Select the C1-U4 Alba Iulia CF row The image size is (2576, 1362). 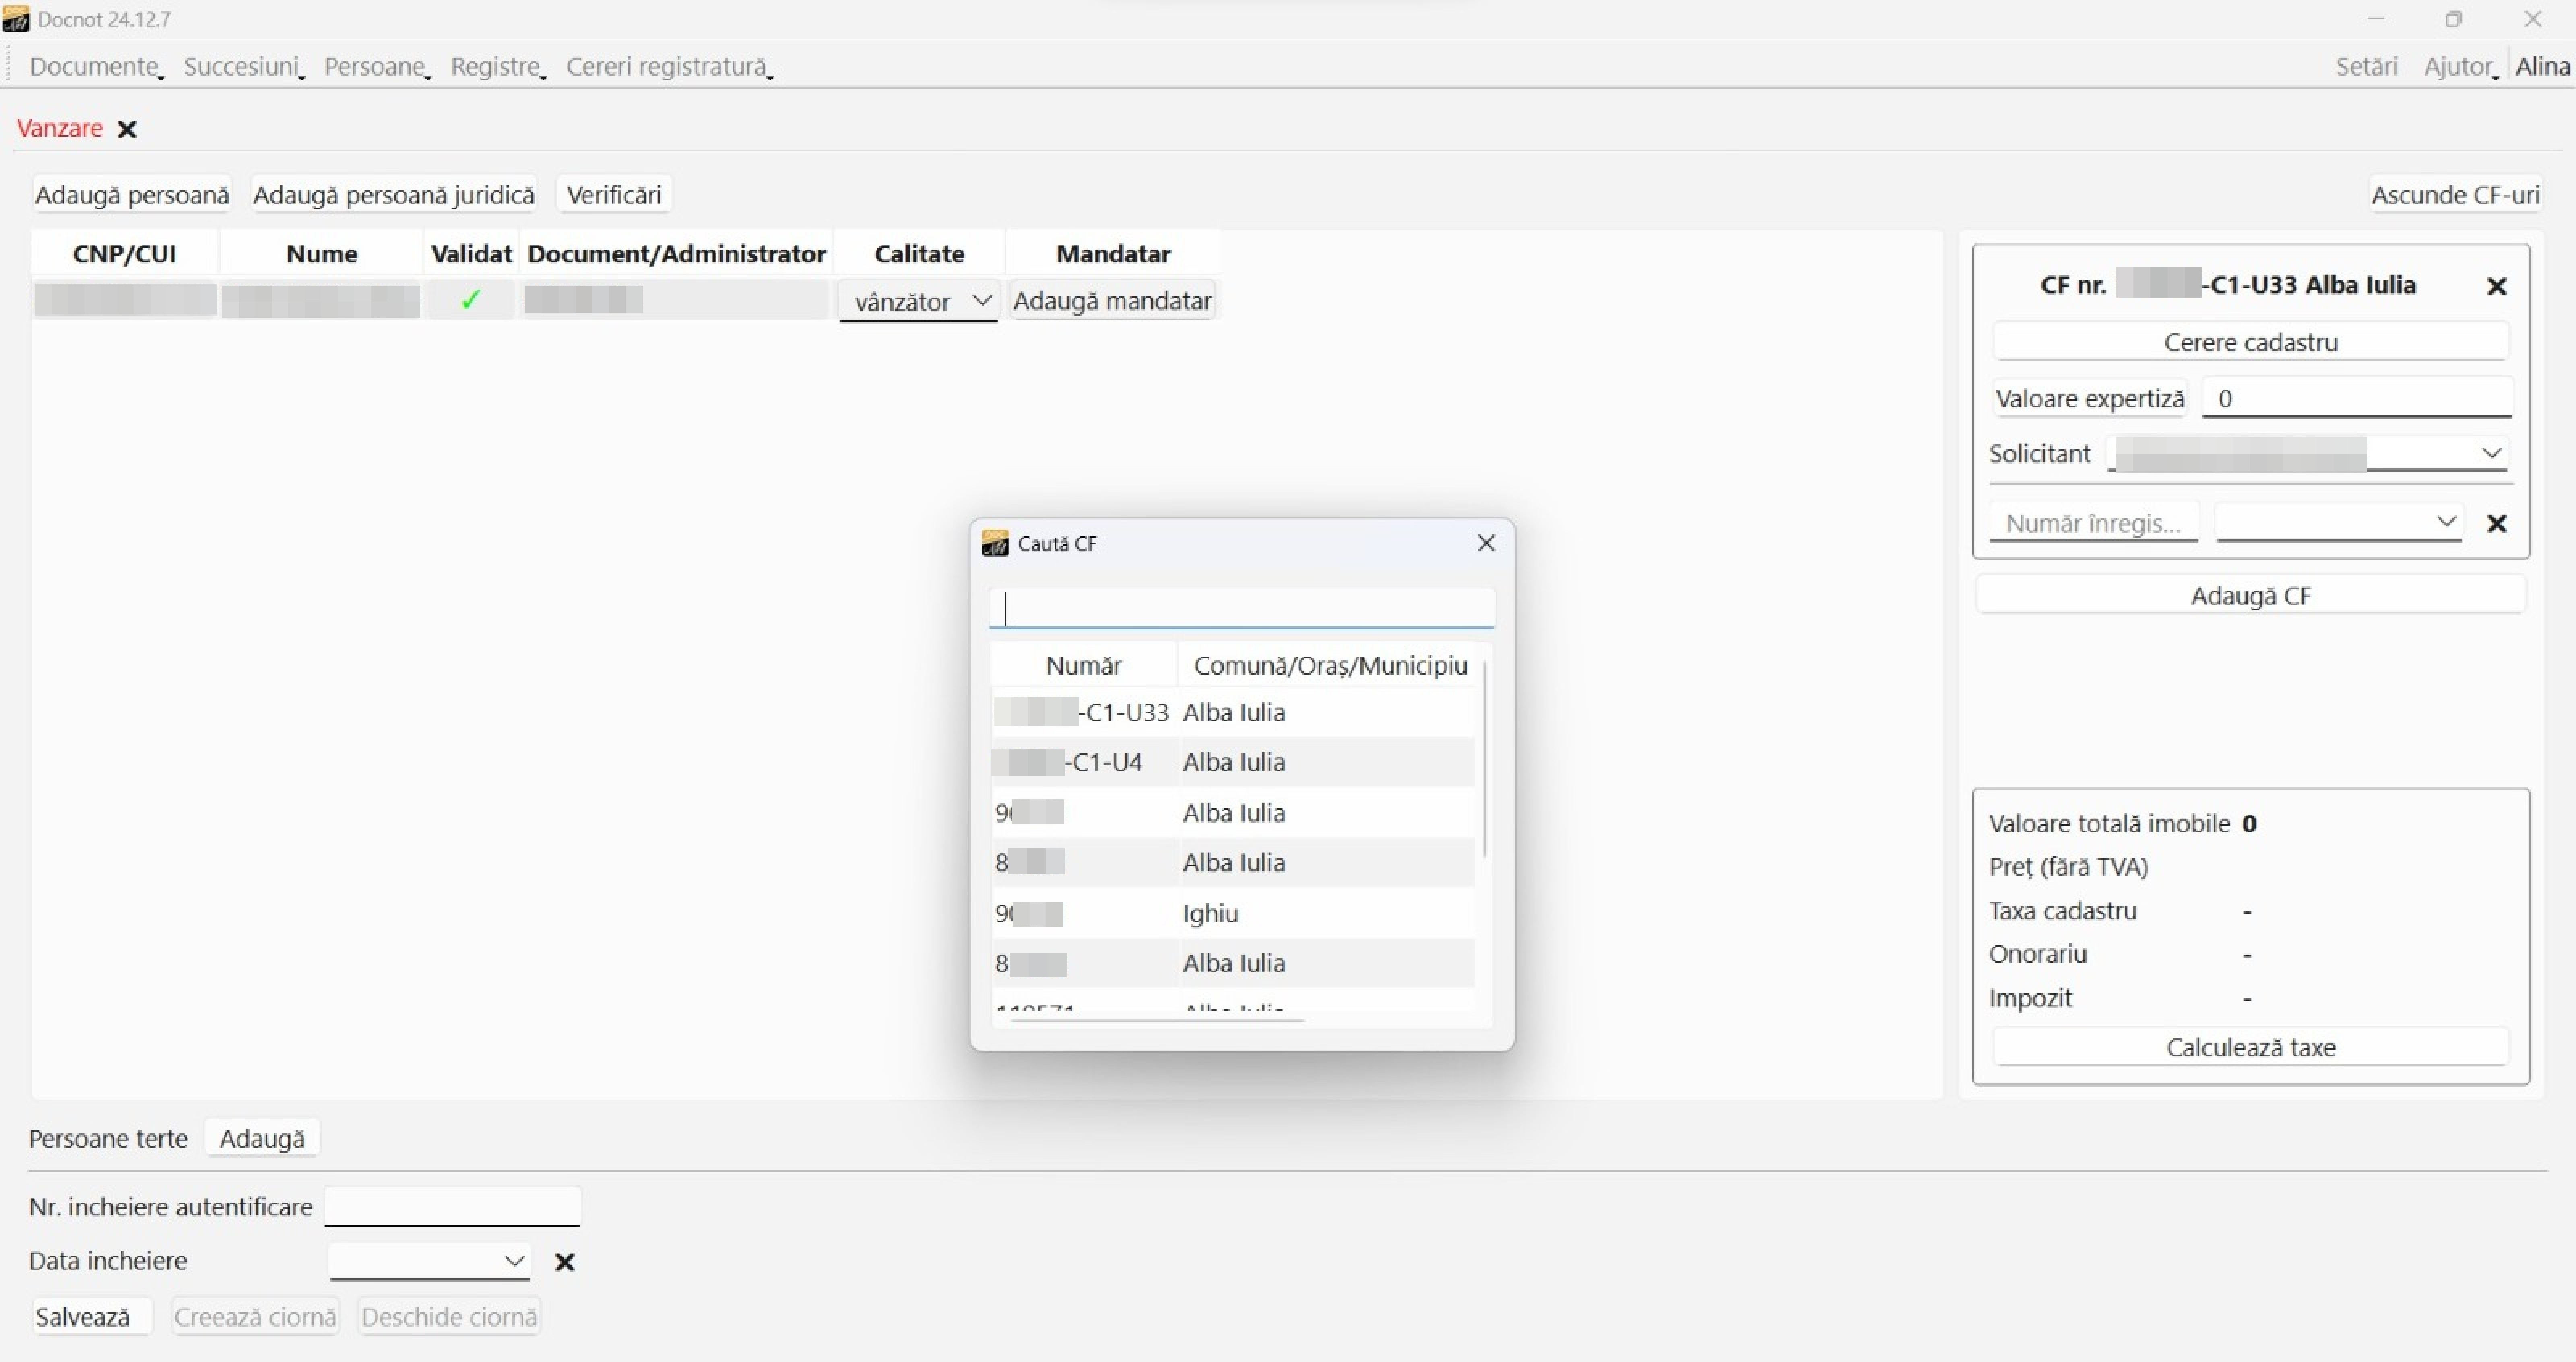[1232, 762]
